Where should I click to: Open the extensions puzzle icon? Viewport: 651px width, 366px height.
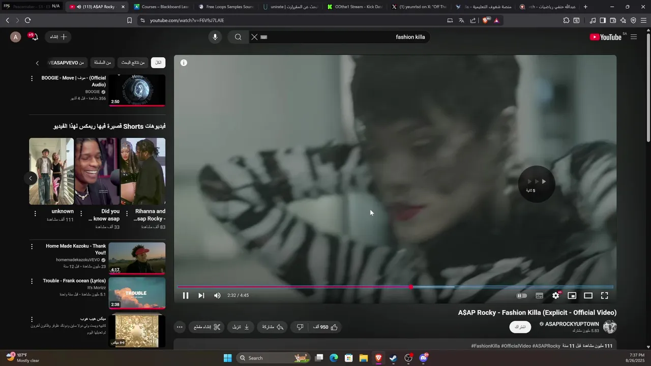point(566,20)
